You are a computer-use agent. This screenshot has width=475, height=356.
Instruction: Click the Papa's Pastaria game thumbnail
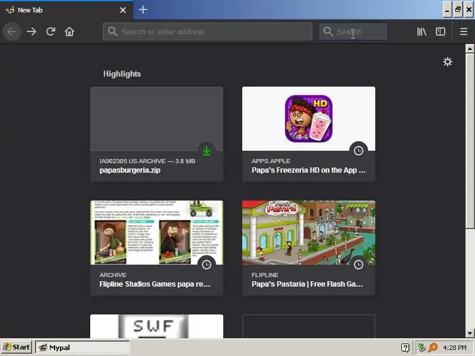coord(309,233)
